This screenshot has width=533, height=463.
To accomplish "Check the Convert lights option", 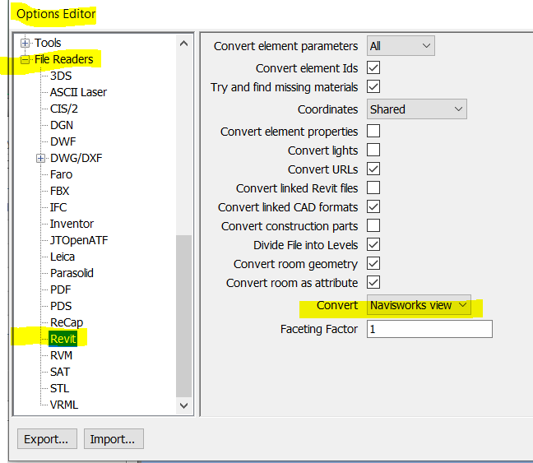I will tap(373, 150).
